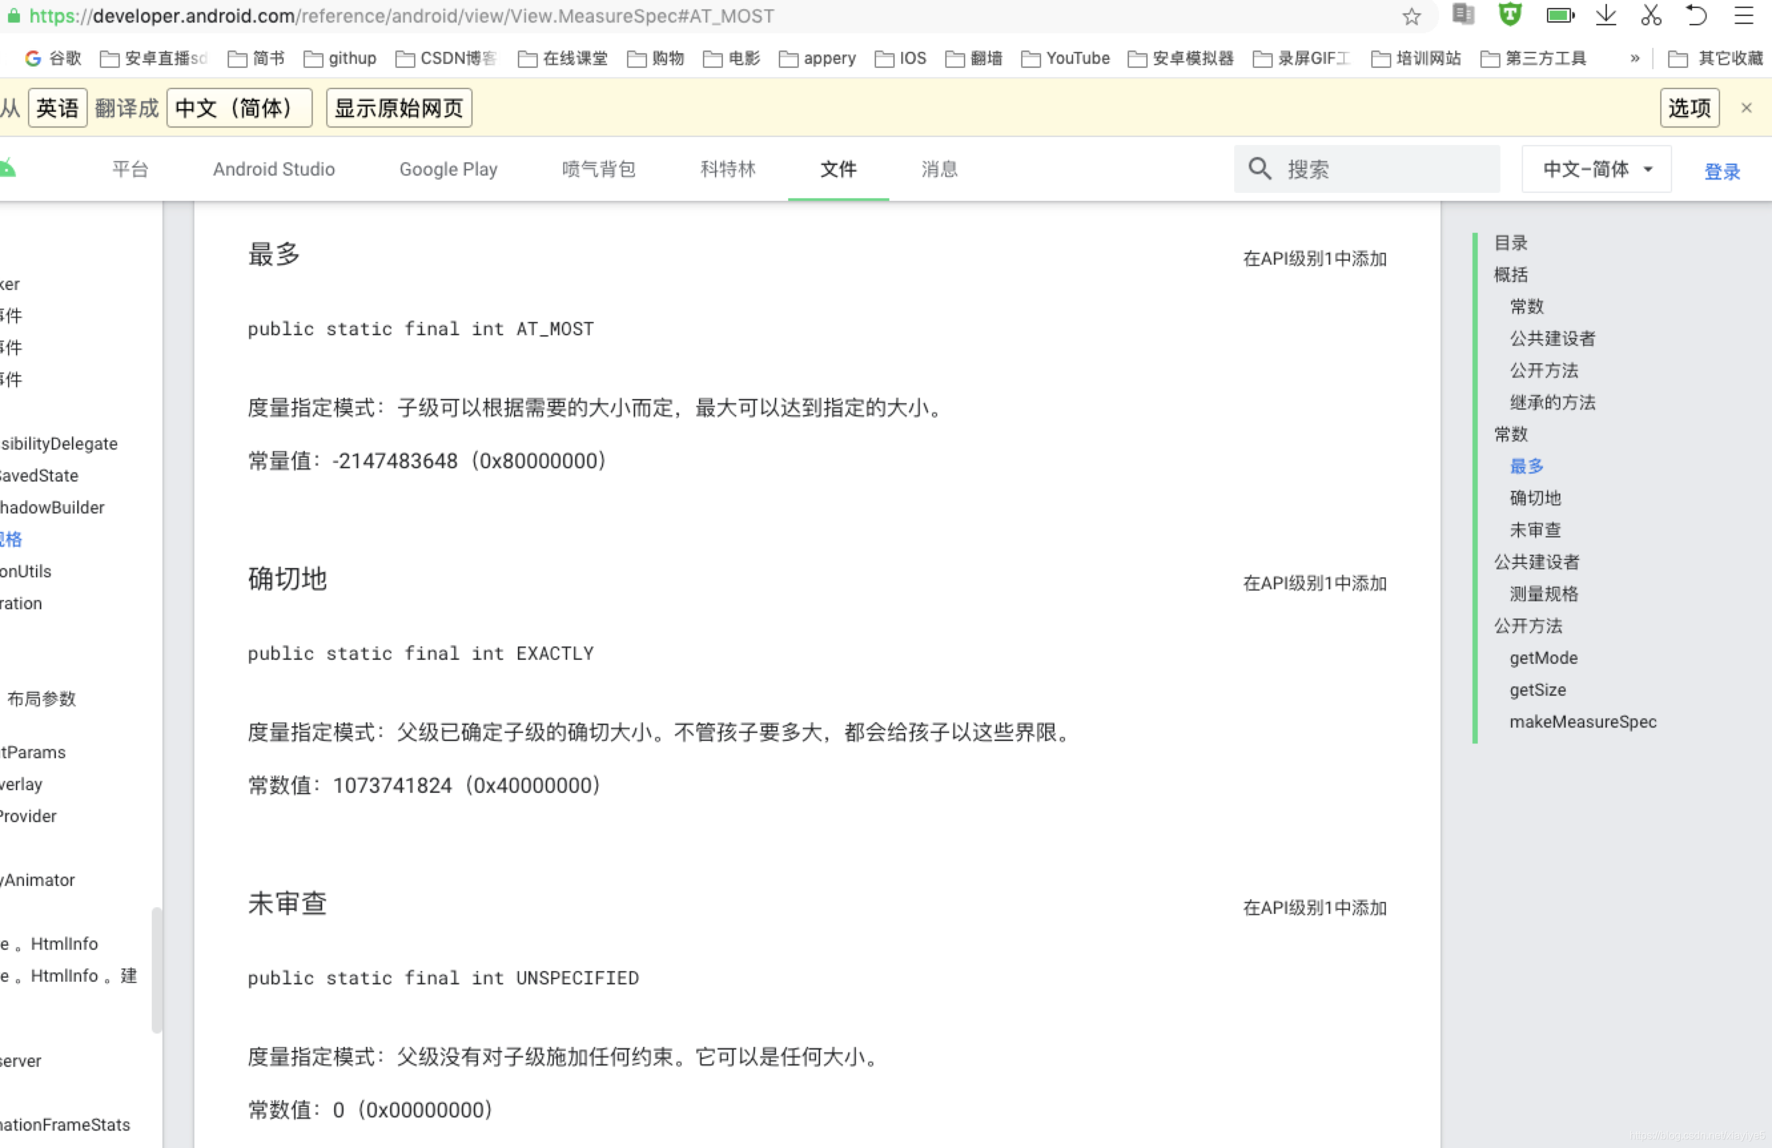1772x1148 pixels.
Task: Jump to getMode in the table of contents
Action: (x=1543, y=658)
